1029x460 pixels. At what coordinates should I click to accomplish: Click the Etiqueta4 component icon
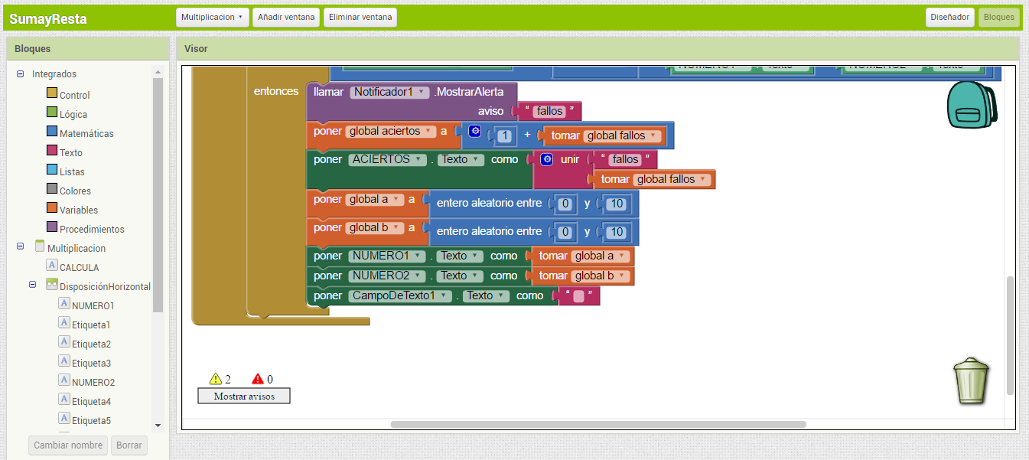tap(64, 399)
